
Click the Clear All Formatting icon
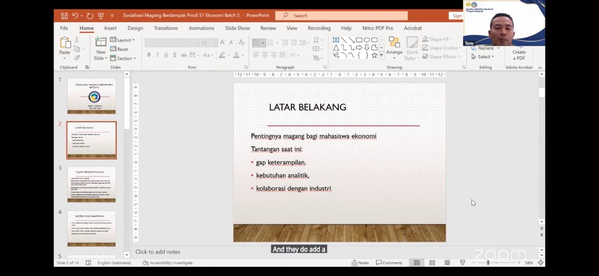point(242,42)
